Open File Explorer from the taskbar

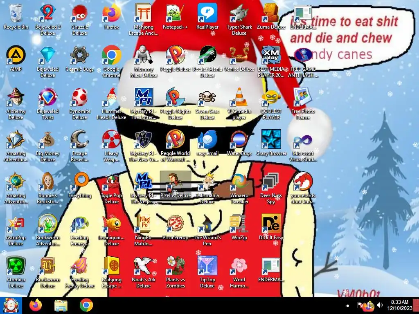[x=61, y=305]
